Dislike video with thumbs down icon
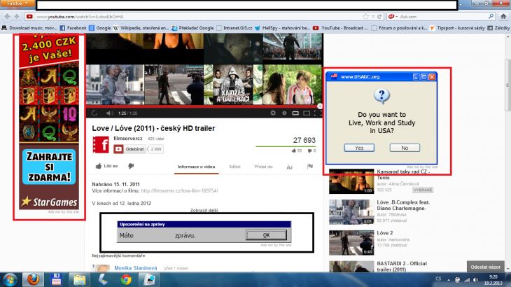Viewport: 511px width, 287px height. 131,166
